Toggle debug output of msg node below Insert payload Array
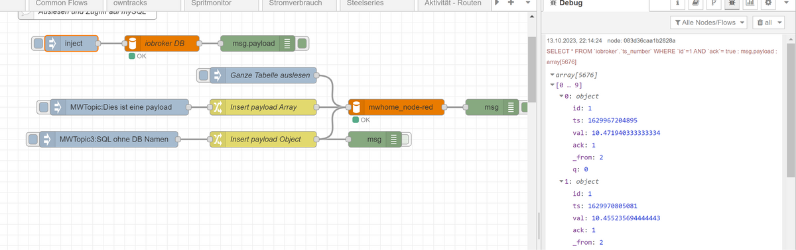Screen dimensions: 796x250 coord(406,139)
